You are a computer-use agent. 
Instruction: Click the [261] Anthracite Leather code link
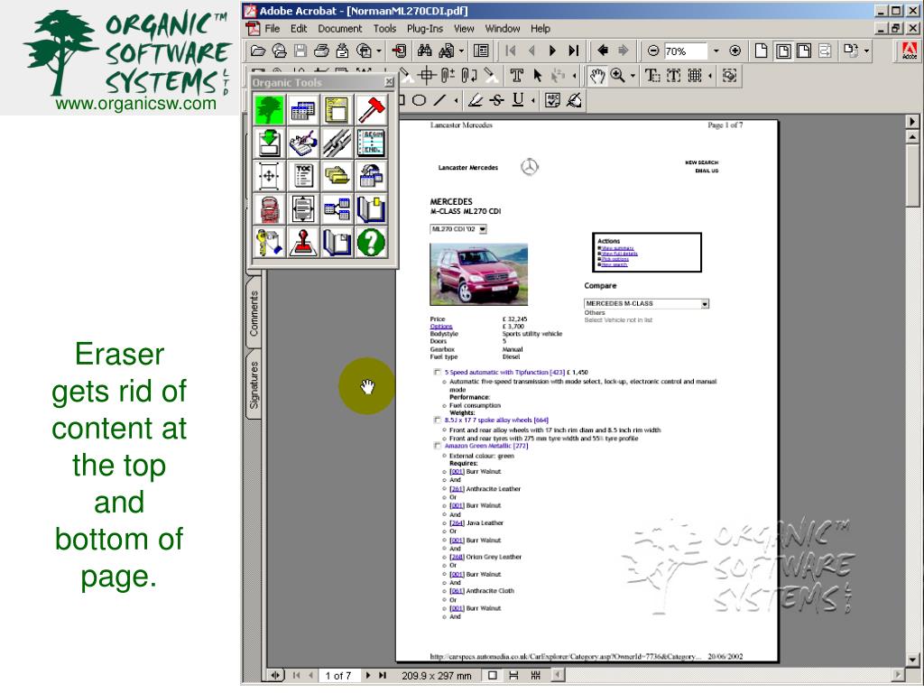point(457,488)
